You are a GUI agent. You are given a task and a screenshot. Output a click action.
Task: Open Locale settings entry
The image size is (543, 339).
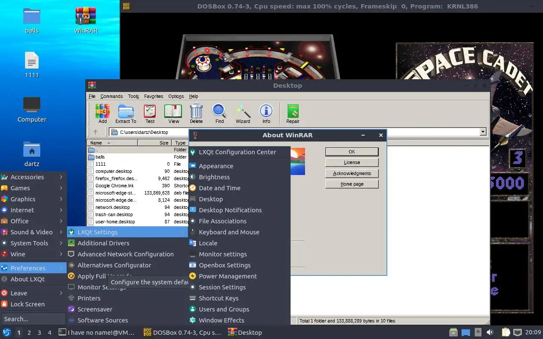click(x=239, y=243)
